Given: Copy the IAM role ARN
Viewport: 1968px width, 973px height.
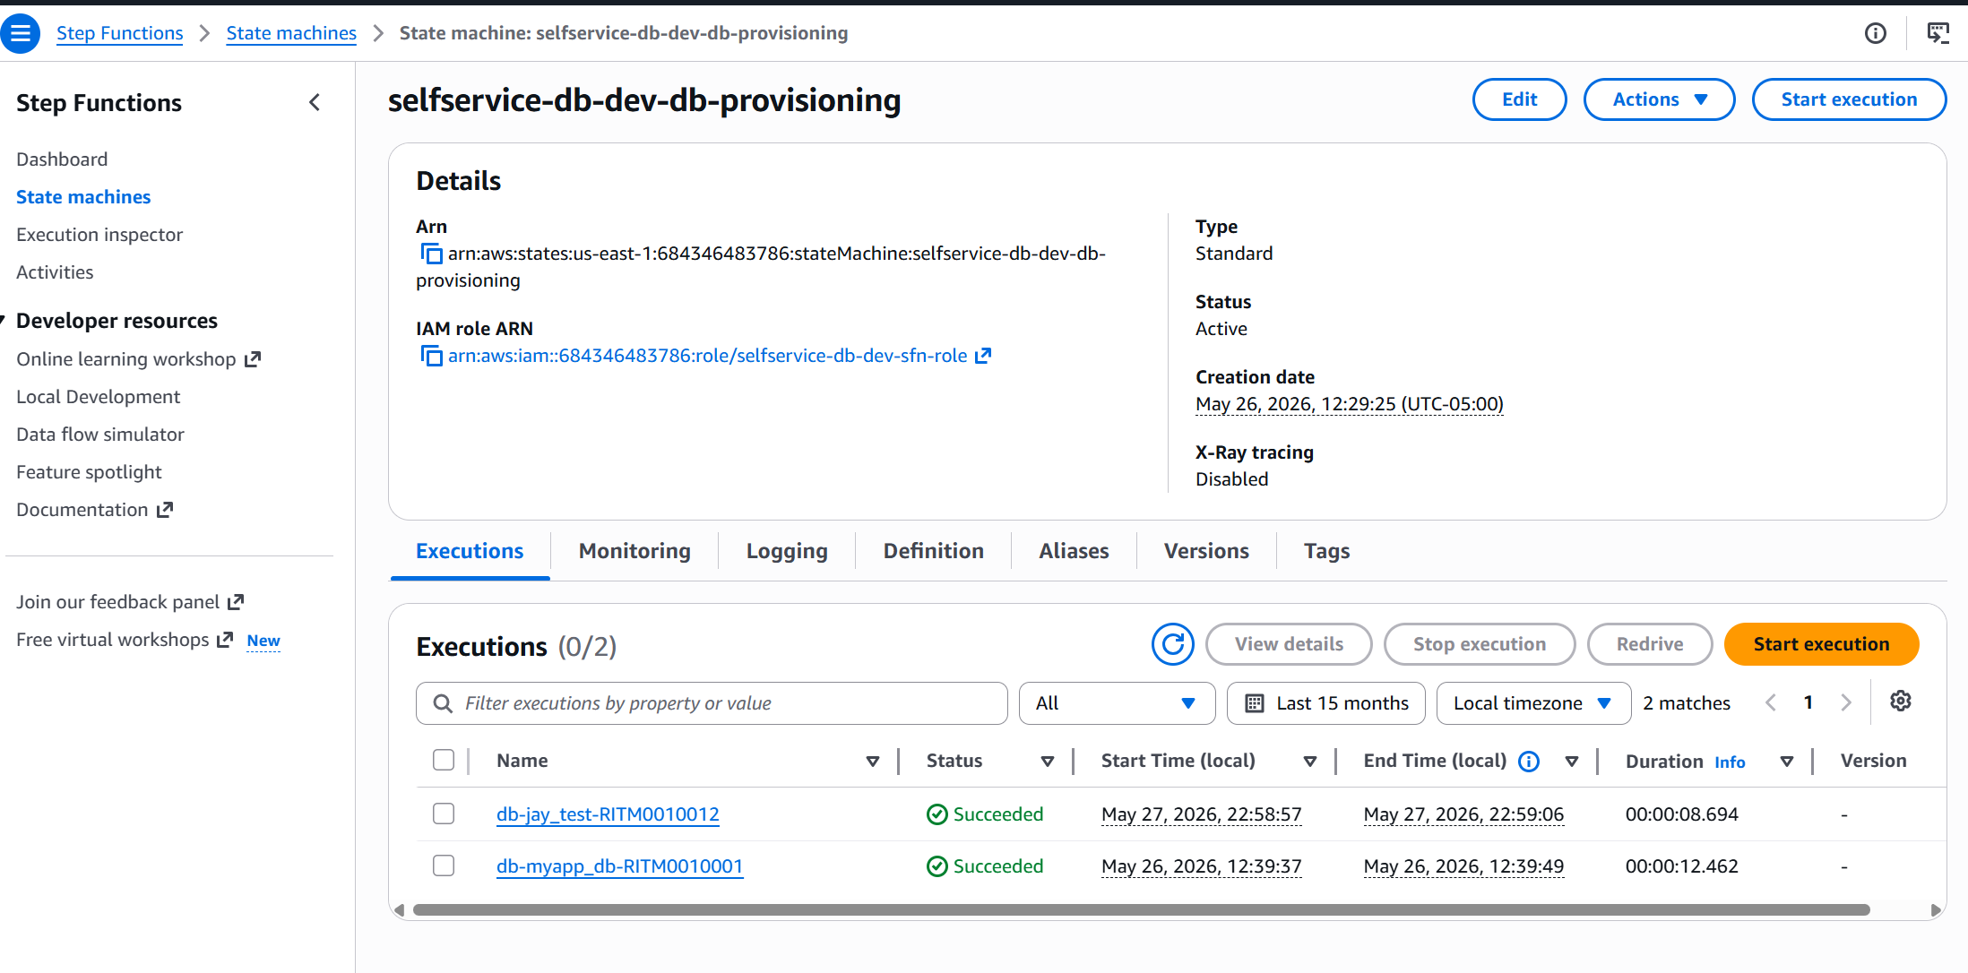Looking at the screenshot, I should (x=431, y=356).
